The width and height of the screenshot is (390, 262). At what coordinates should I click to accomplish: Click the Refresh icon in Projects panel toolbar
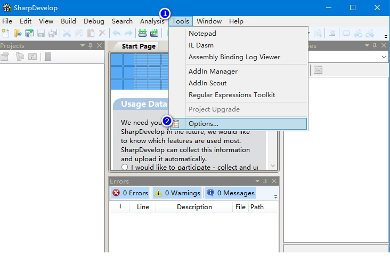32,57
